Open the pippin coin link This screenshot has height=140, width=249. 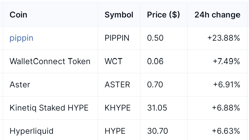click(21, 38)
